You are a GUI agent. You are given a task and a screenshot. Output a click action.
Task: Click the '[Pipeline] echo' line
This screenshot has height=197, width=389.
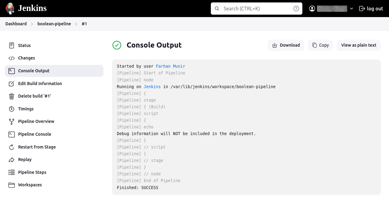tap(135, 127)
